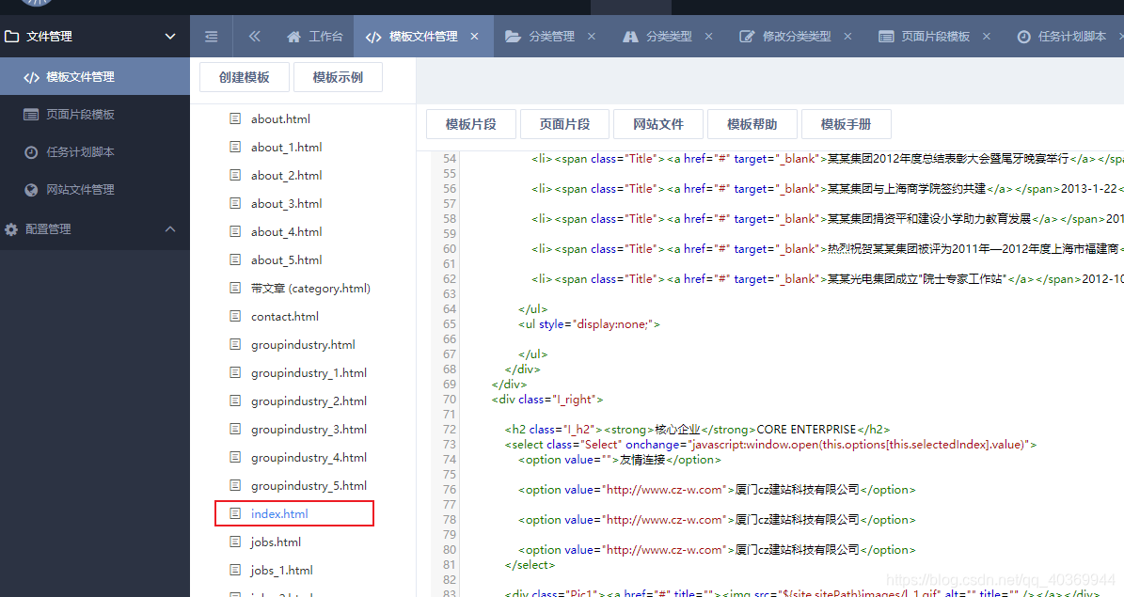Click the open folder icon on the 分类管理 tab
Image resolution: width=1124 pixels, height=597 pixels.
[x=513, y=37]
